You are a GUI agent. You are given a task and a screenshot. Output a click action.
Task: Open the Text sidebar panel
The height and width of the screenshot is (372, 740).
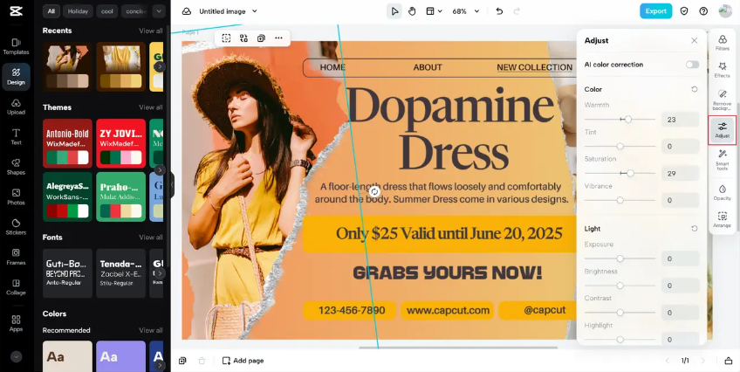16,136
